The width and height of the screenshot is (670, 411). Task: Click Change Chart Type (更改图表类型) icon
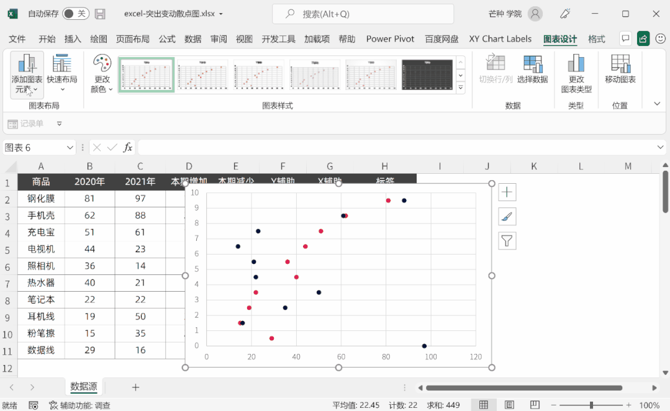coord(576,64)
